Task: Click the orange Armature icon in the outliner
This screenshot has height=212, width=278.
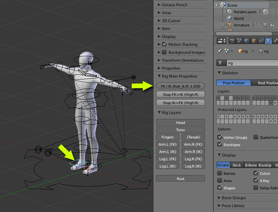Action: (230, 25)
